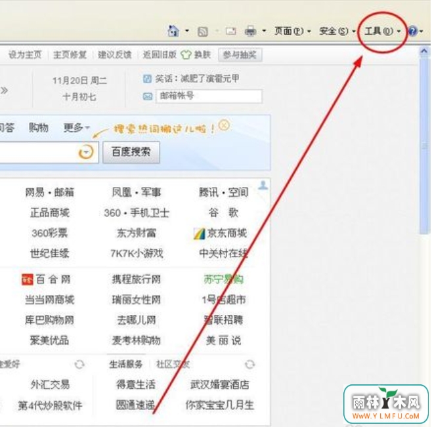Click the user profile icon
Screen dimensions: 432x427
[x=263, y=185]
